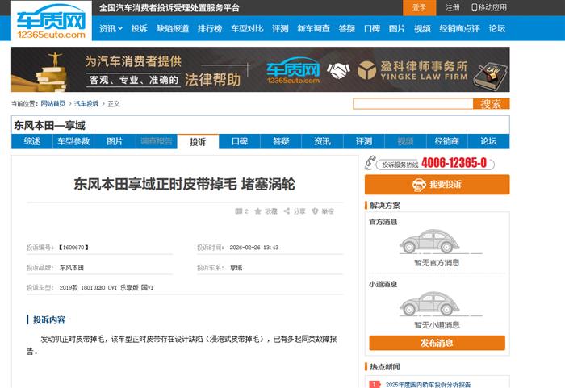Click the 分享 share icon

[x=288, y=211]
